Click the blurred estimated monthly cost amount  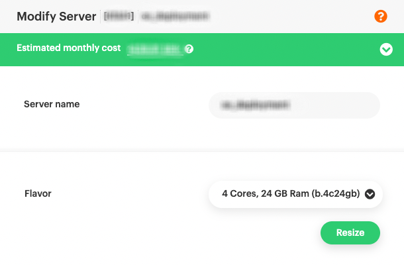[155, 49]
